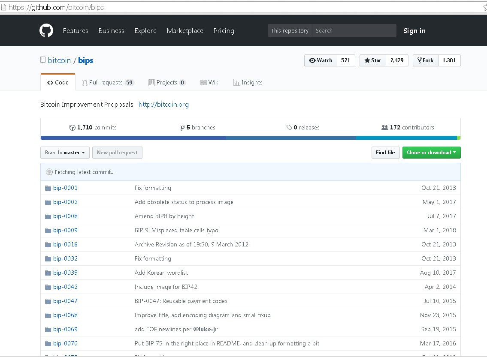Open the bip-0001 folder
Viewport: 487px width, 357px height.
[x=65, y=188]
